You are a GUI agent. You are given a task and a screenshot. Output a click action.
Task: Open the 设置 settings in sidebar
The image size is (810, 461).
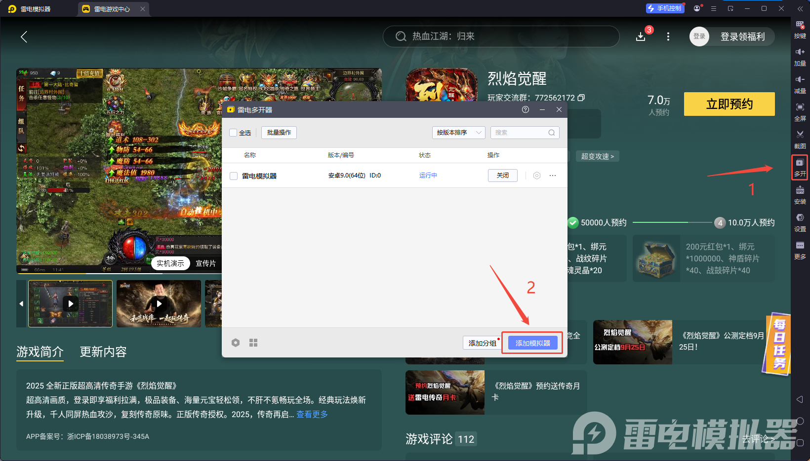click(x=800, y=223)
